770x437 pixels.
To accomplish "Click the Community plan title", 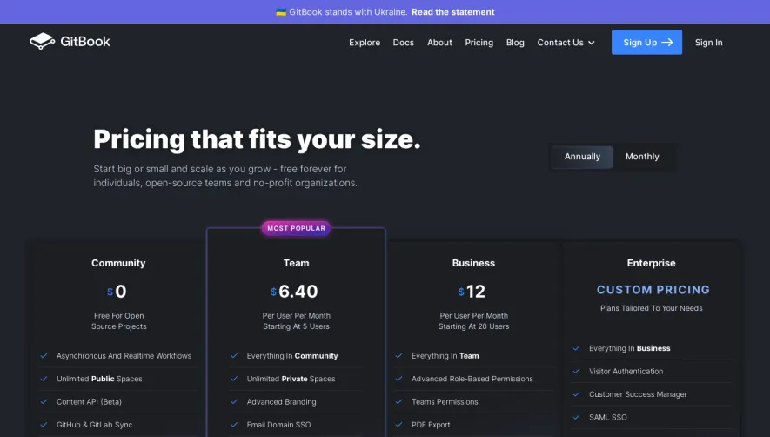I will [118, 263].
